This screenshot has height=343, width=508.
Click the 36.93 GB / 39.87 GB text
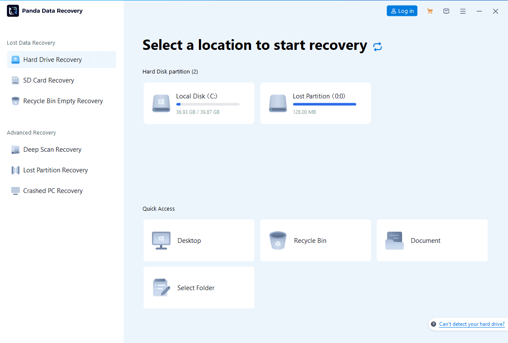198,112
